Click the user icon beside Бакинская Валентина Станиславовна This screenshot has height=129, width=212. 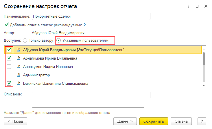click(x=19, y=84)
